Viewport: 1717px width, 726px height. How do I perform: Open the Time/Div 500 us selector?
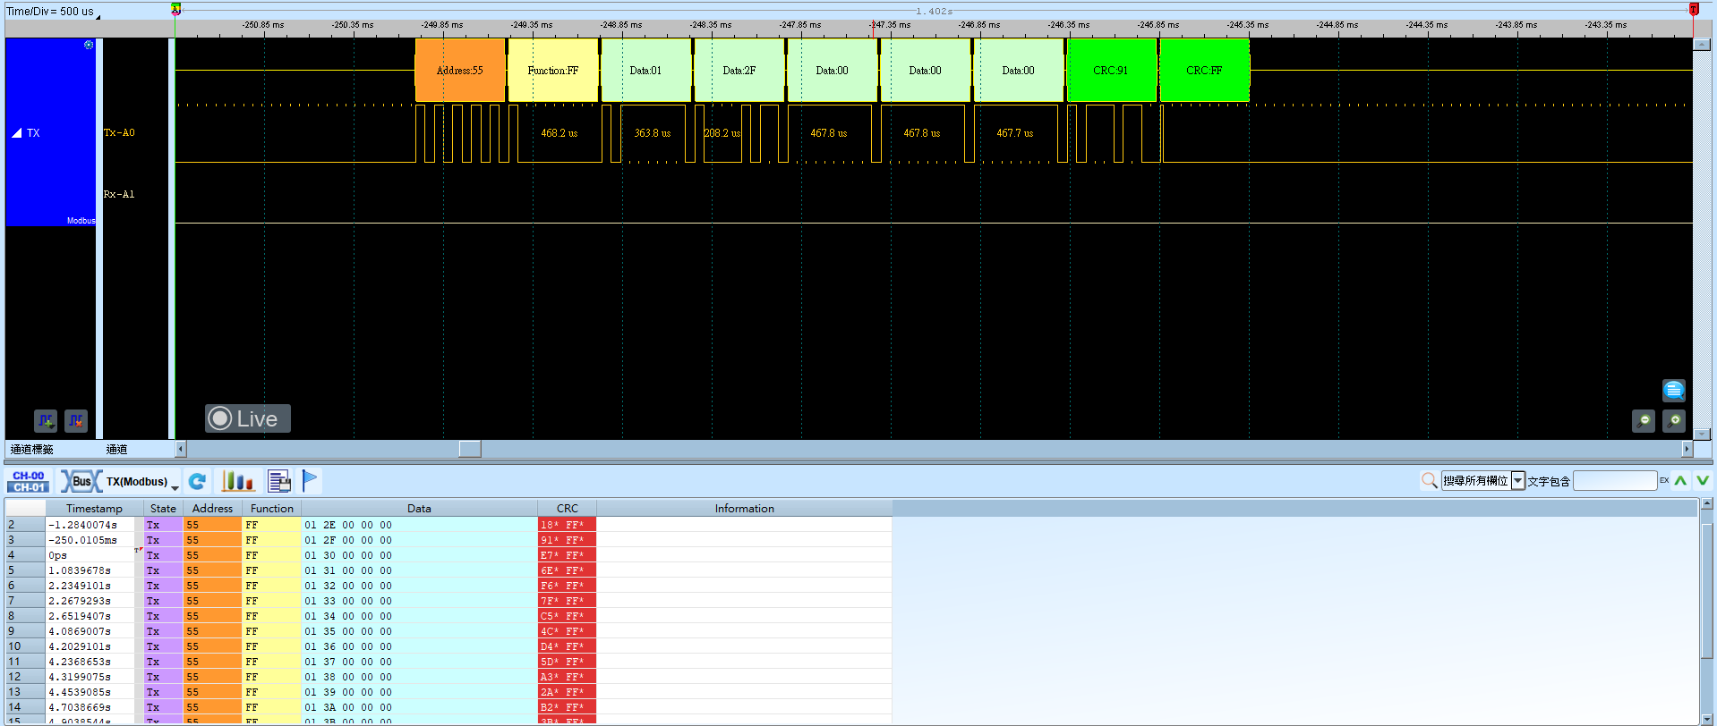coord(54,12)
